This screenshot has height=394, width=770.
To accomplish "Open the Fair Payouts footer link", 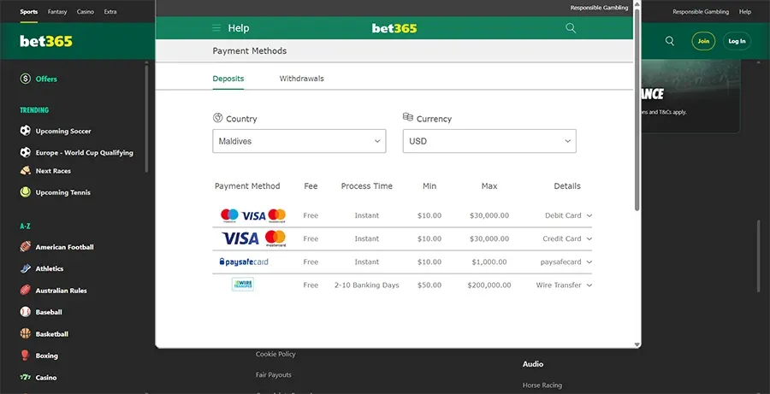I will pyautogui.click(x=274, y=375).
